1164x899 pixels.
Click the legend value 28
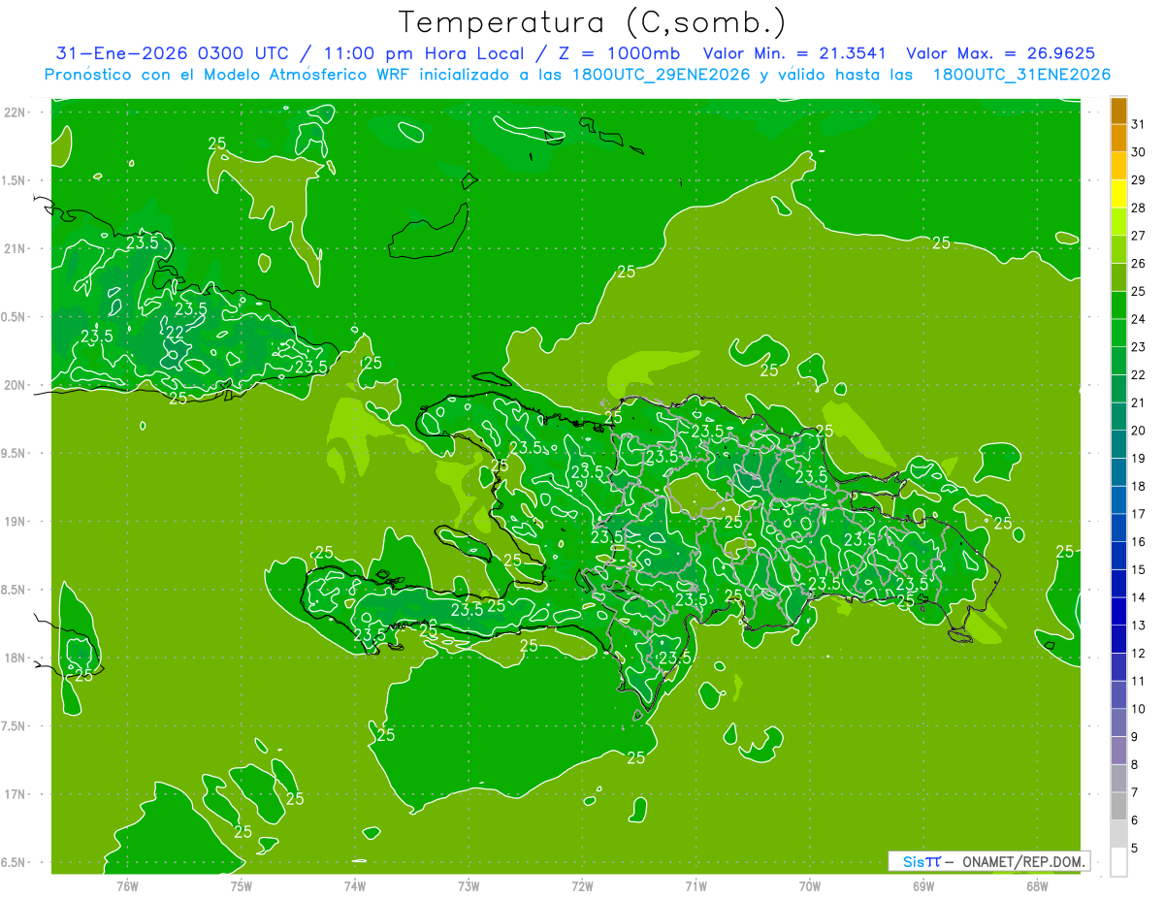pos(1138,208)
